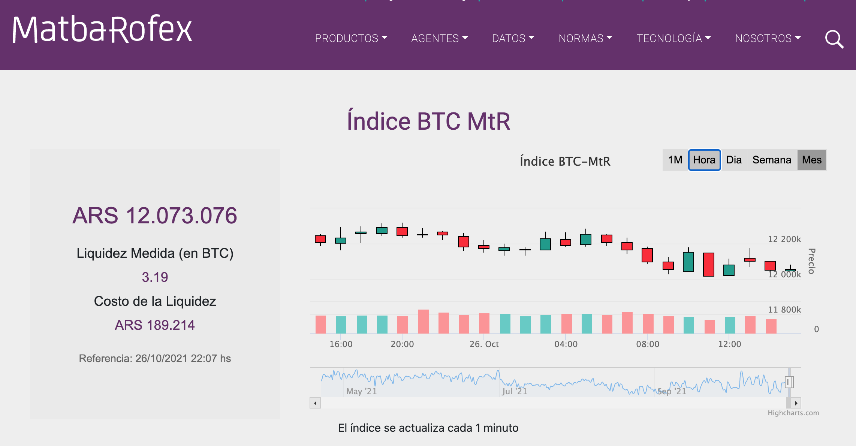This screenshot has height=446, width=856.
Task: Click navigator right scroll arrow
Action: pos(796,403)
